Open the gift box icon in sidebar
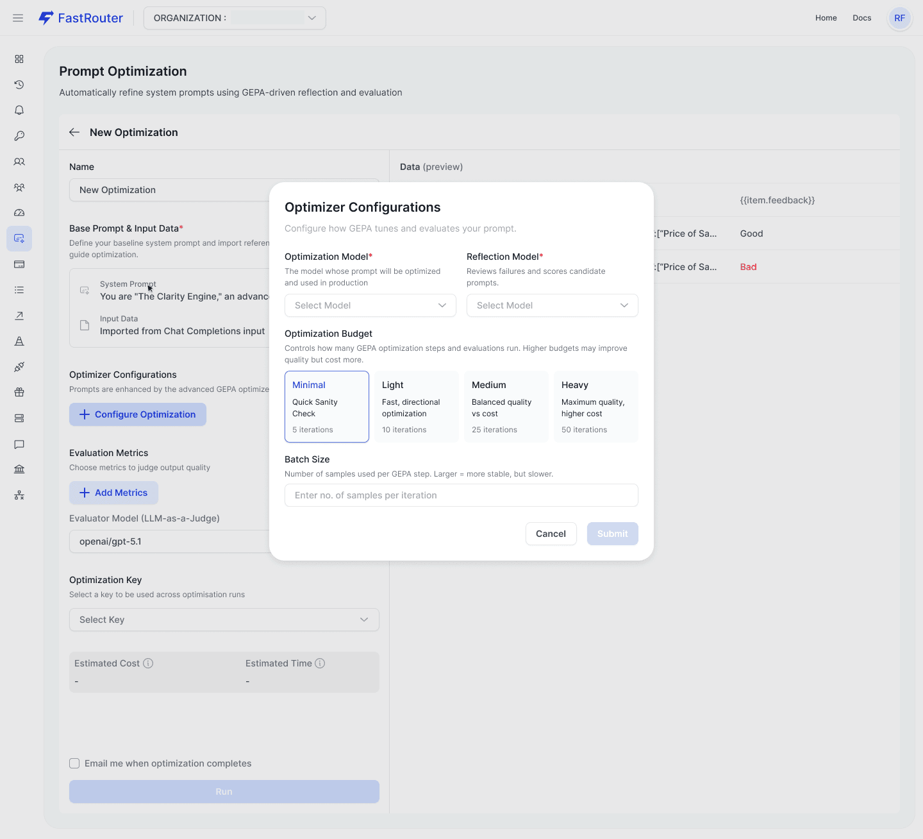Screen dimensions: 923x839 [19, 393]
